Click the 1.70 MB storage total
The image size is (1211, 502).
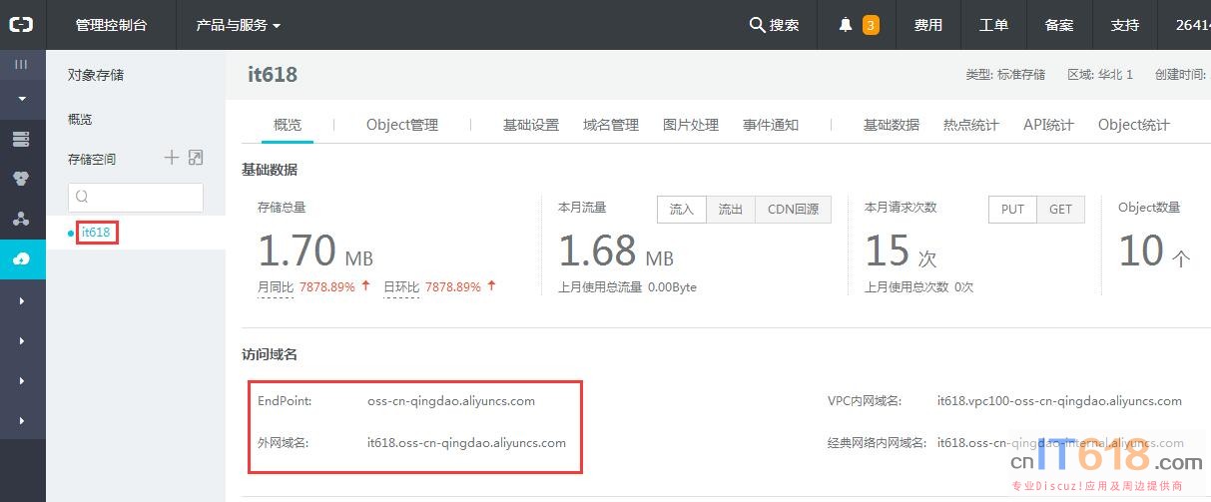pyautogui.click(x=315, y=251)
